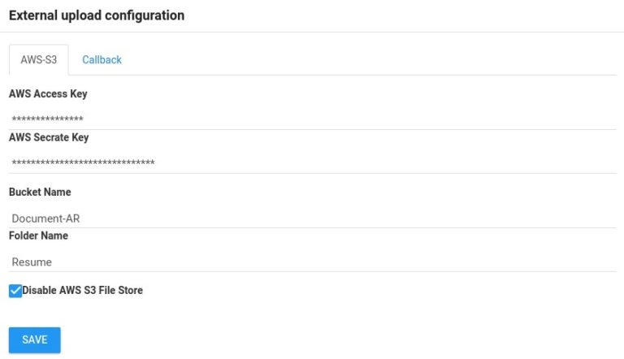Focus the AWS Access Key input field
624x359 pixels.
point(312,119)
